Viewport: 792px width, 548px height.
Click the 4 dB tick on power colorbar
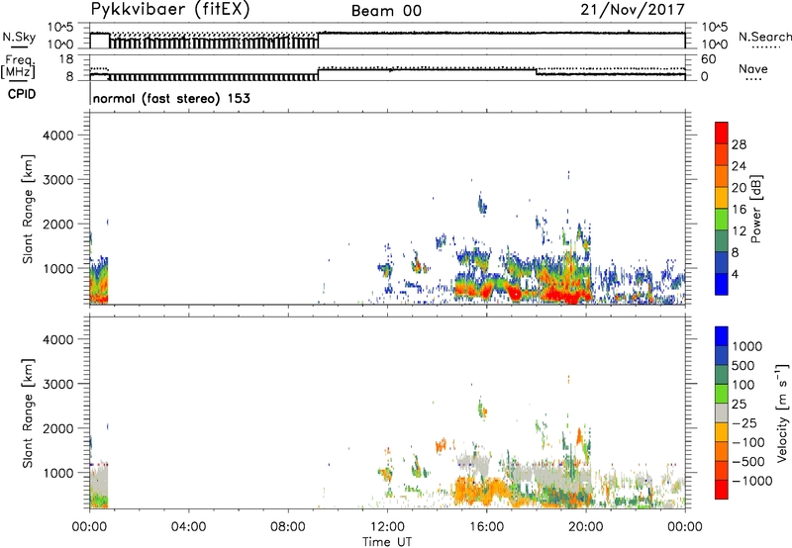pos(735,274)
